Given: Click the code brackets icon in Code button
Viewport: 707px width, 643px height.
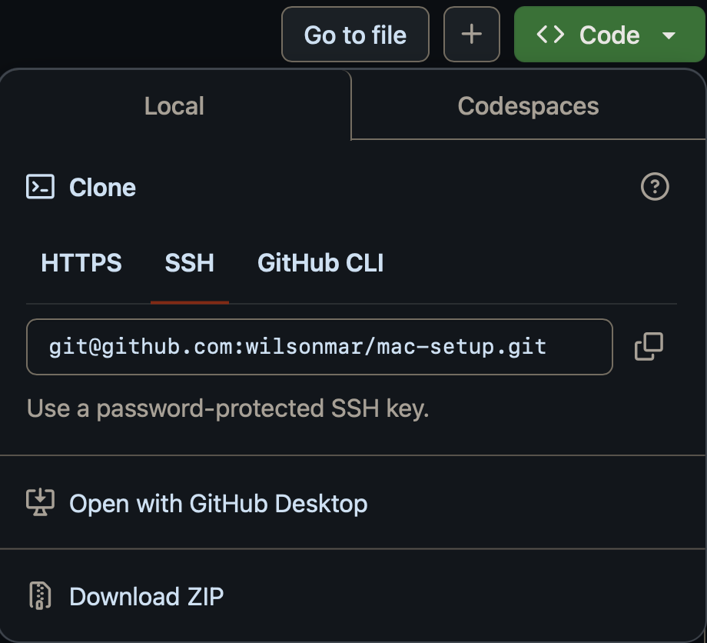Looking at the screenshot, I should pyautogui.click(x=550, y=35).
